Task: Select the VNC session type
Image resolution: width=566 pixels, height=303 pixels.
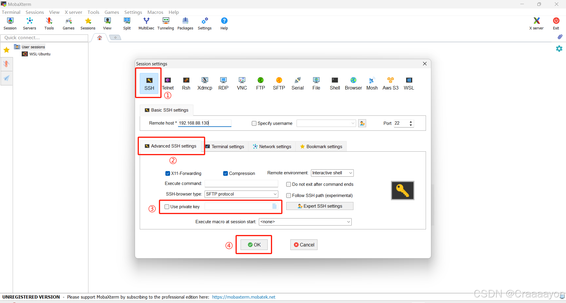Action: [x=242, y=83]
